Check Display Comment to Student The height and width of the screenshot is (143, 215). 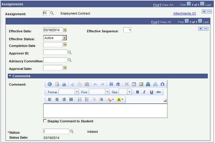(x=45, y=121)
